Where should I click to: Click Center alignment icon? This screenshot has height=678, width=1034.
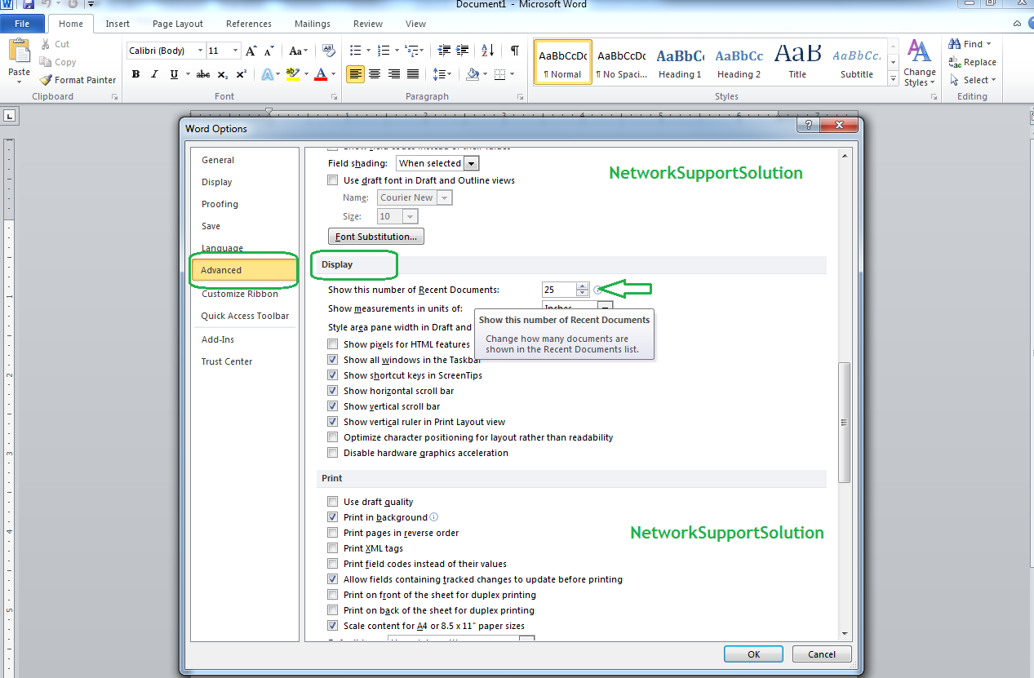pos(375,74)
